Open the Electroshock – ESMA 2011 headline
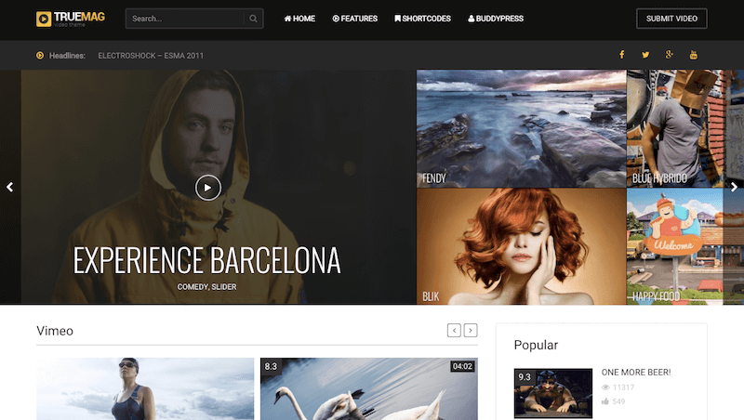This screenshot has height=420, width=744. [151, 56]
